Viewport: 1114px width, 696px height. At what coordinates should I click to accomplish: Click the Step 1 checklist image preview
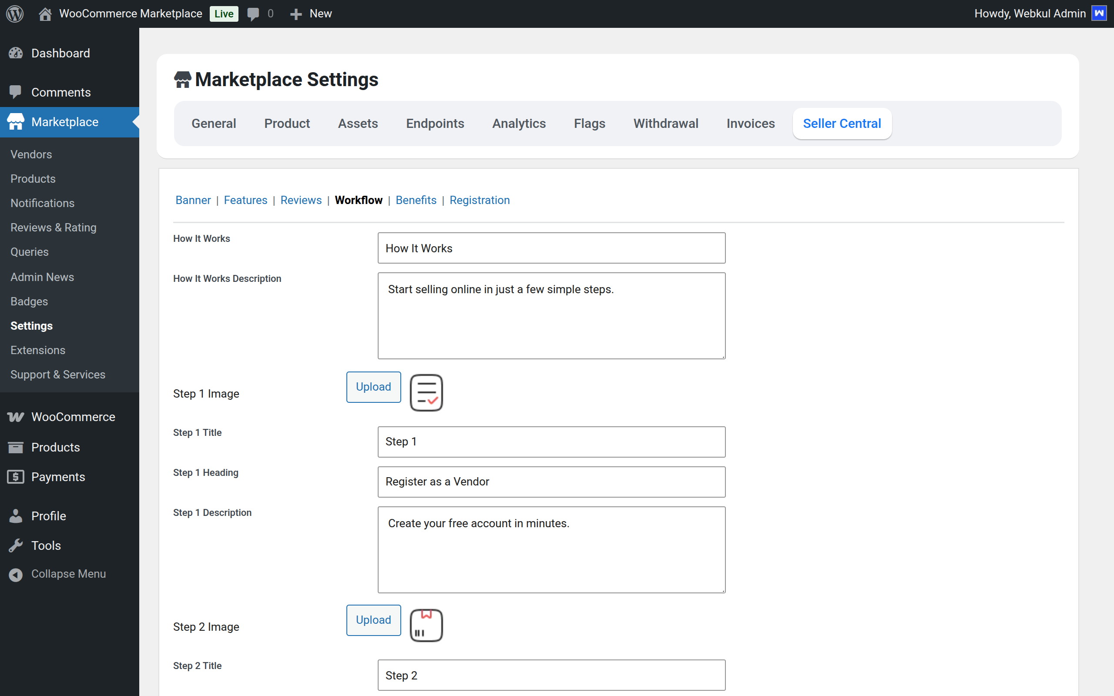[x=426, y=392]
